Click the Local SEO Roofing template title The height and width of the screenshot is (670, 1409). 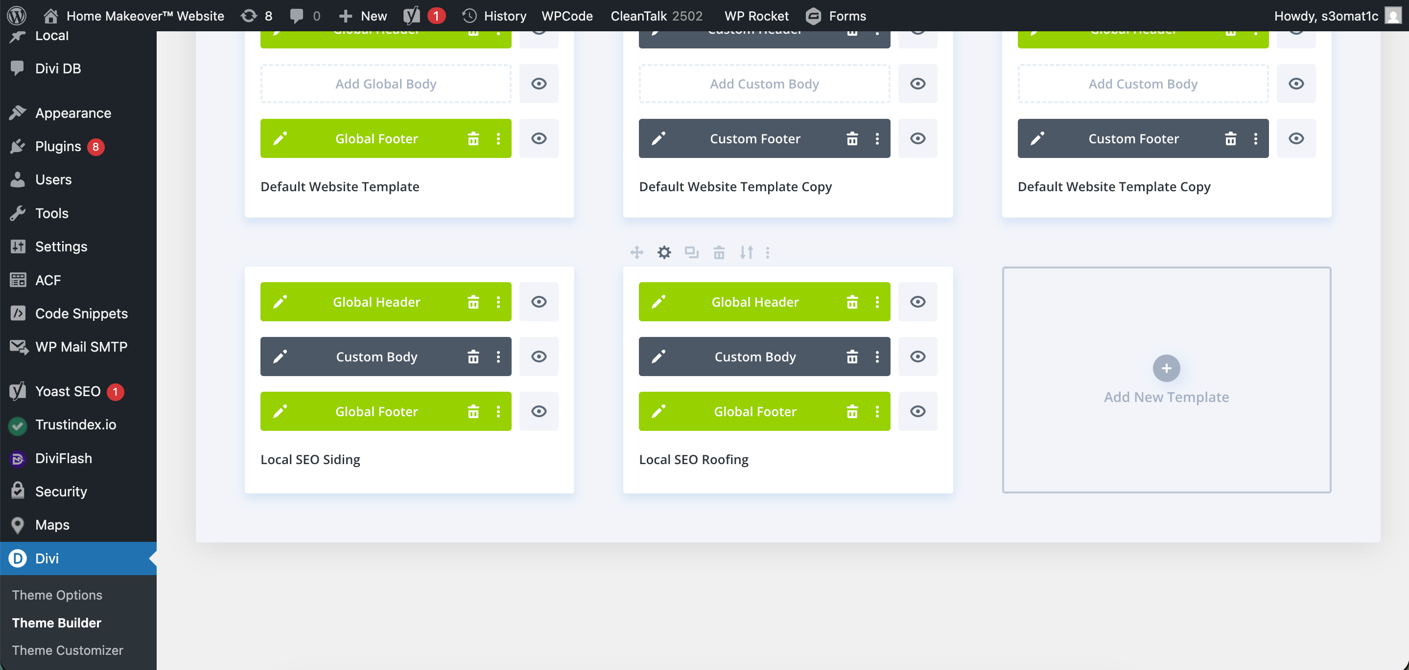pyautogui.click(x=694, y=459)
